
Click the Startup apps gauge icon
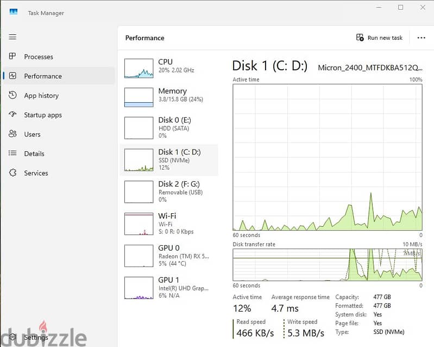pos(12,114)
